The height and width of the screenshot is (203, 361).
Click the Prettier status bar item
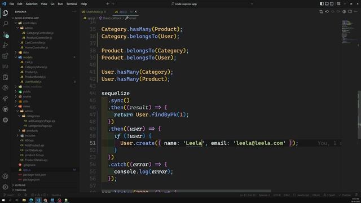345,195
